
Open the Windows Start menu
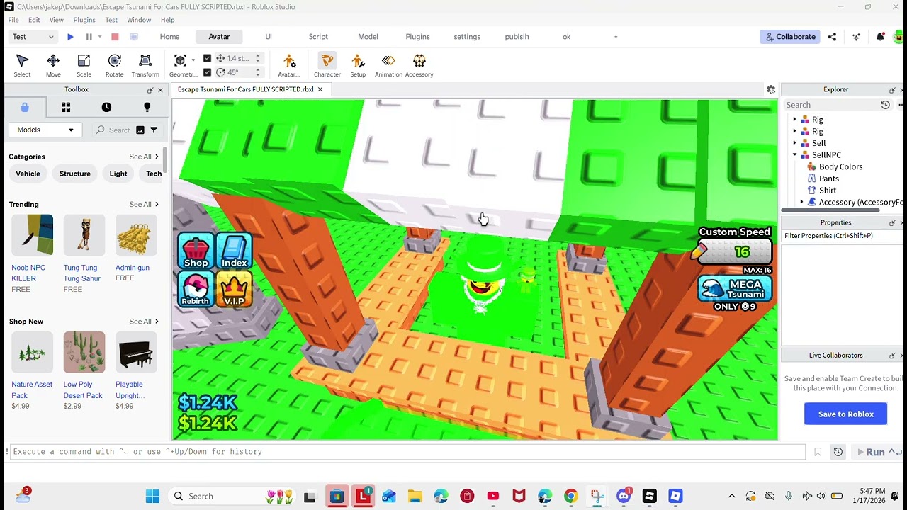pos(152,497)
